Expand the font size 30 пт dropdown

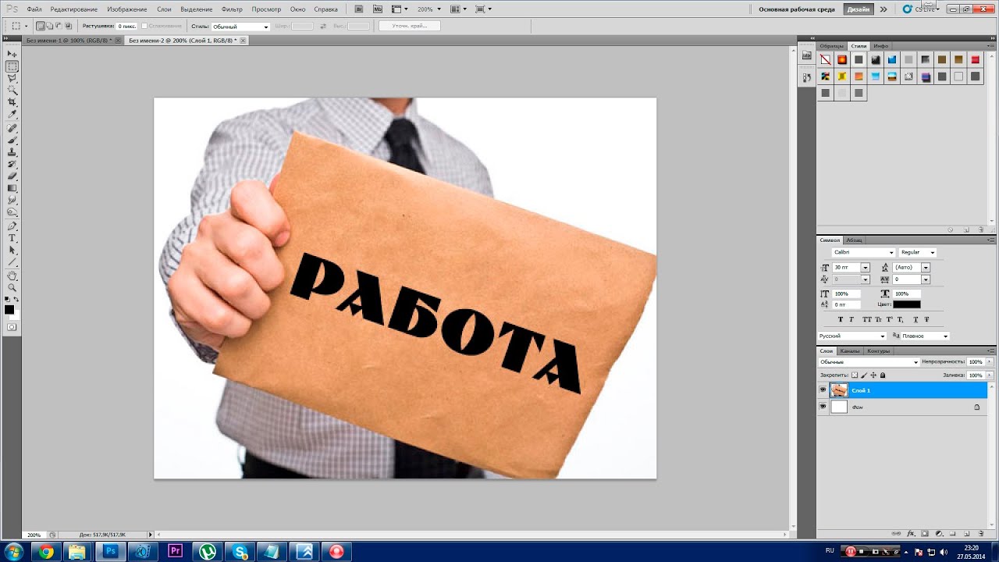[x=866, y=267]
